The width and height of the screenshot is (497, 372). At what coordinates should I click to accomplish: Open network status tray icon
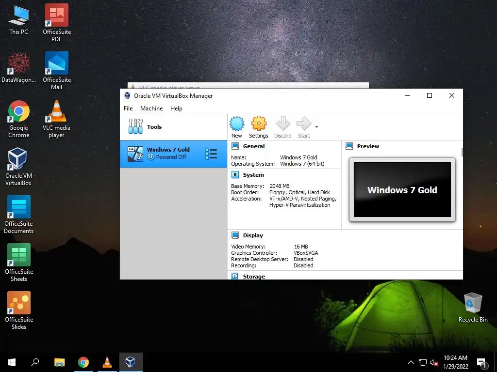click(423, 362)
